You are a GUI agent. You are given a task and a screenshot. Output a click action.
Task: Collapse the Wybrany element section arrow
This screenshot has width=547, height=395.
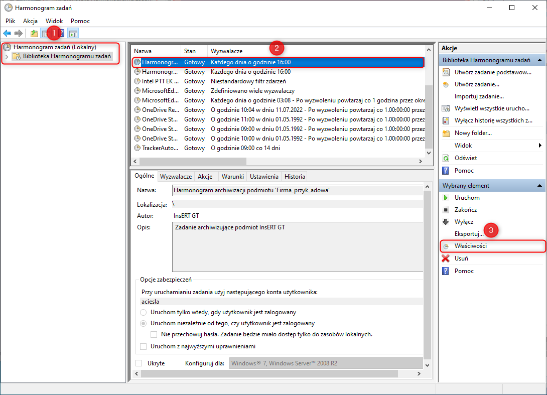pyautogui.click(x=539, y=186)
